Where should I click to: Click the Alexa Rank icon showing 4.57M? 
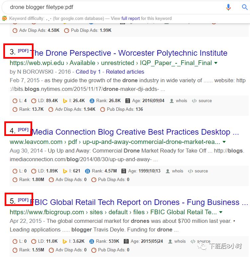(88, 171)
